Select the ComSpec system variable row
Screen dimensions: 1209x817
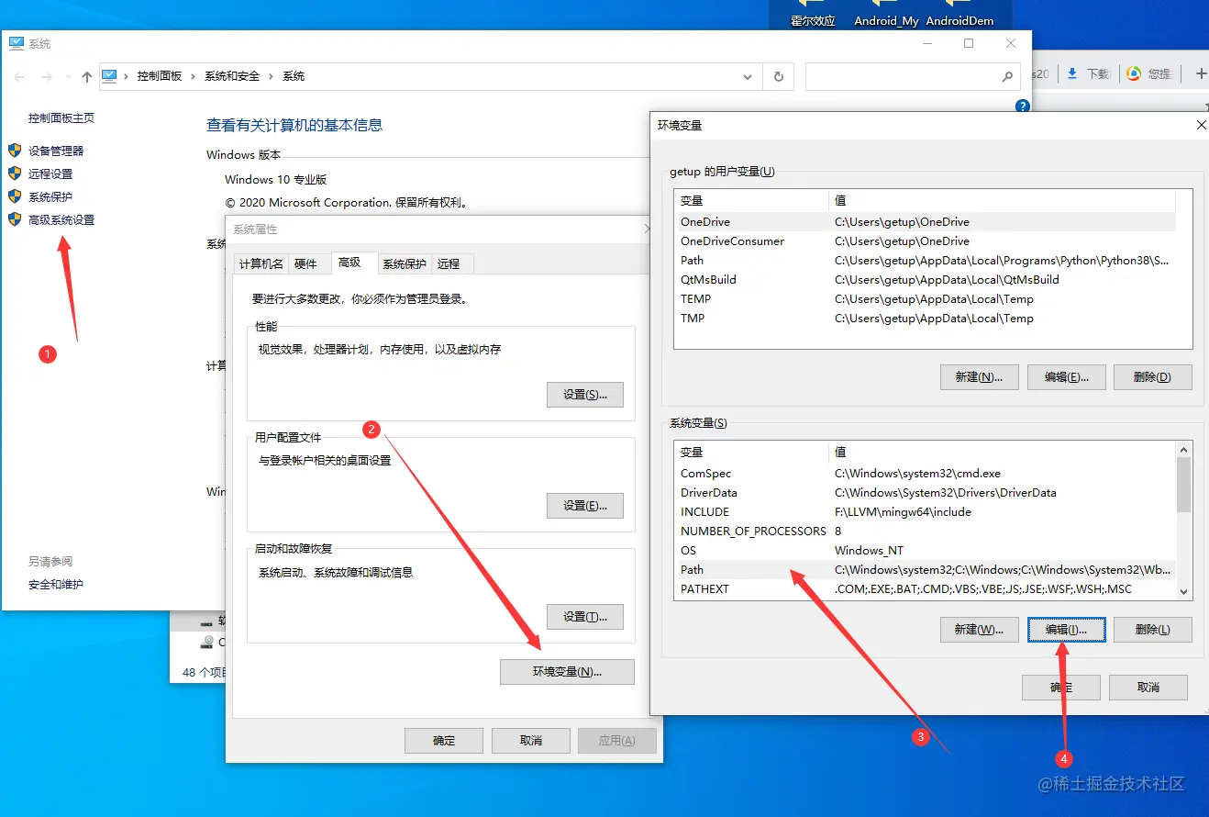(x=925, y=474)
